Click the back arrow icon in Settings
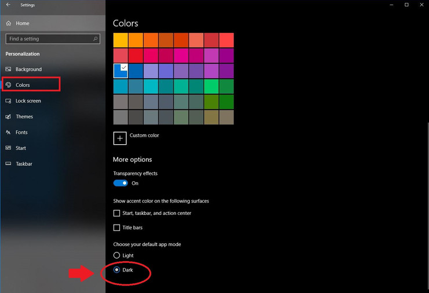 click(x=8, y=5)
